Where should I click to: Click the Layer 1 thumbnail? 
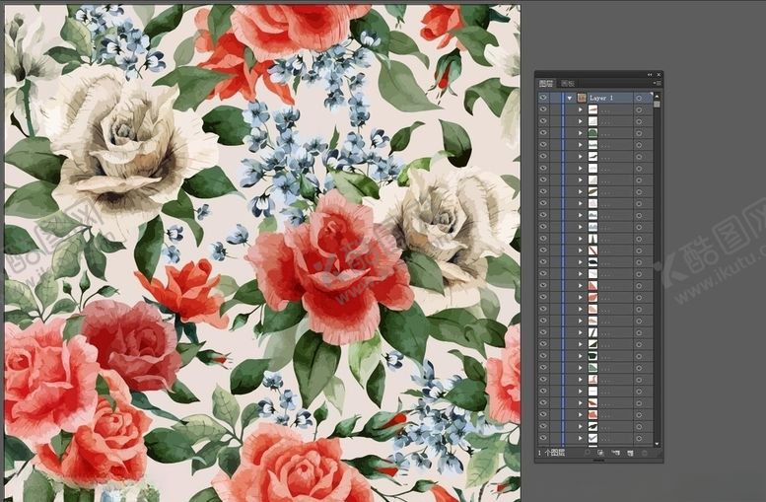point(582,98)
